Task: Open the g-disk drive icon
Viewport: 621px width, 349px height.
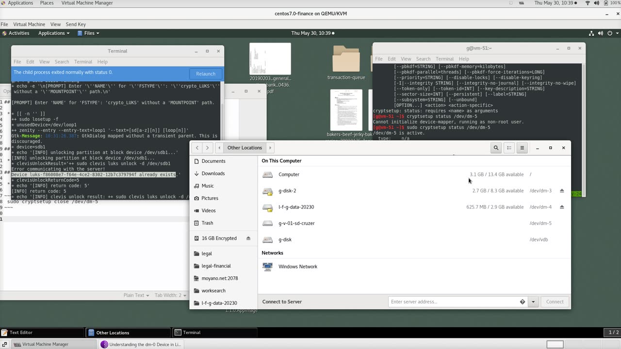Action: (x=267, y=239)
